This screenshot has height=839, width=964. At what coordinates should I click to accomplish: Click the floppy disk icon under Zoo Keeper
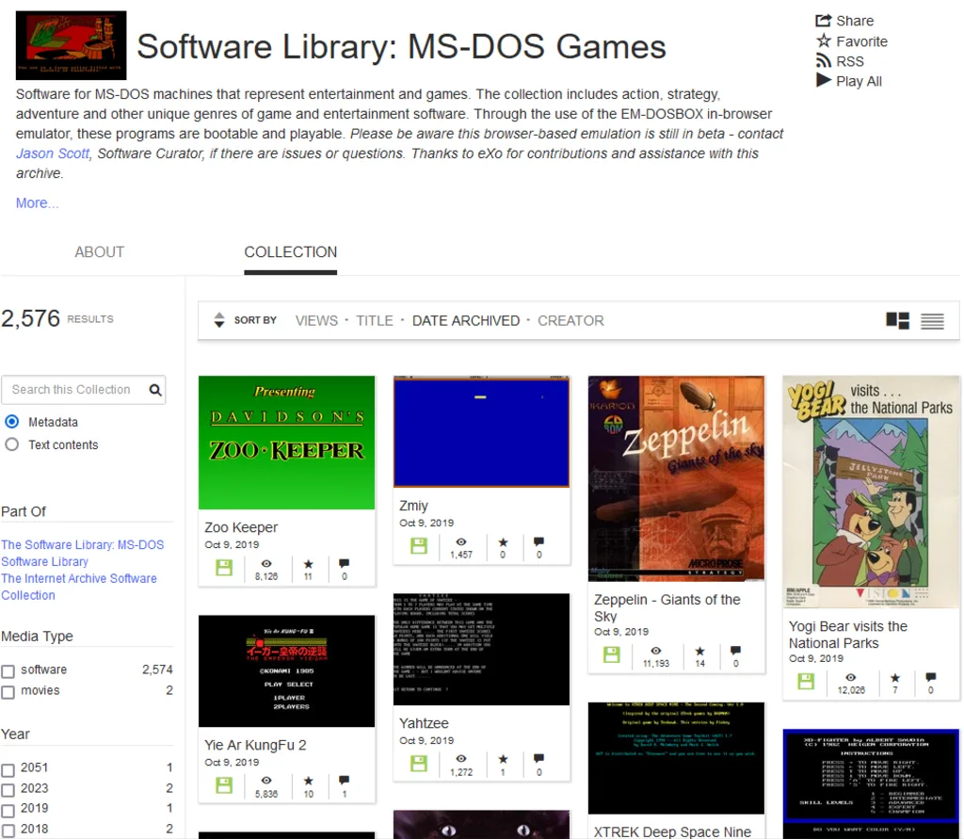click(x=223, y=566)
